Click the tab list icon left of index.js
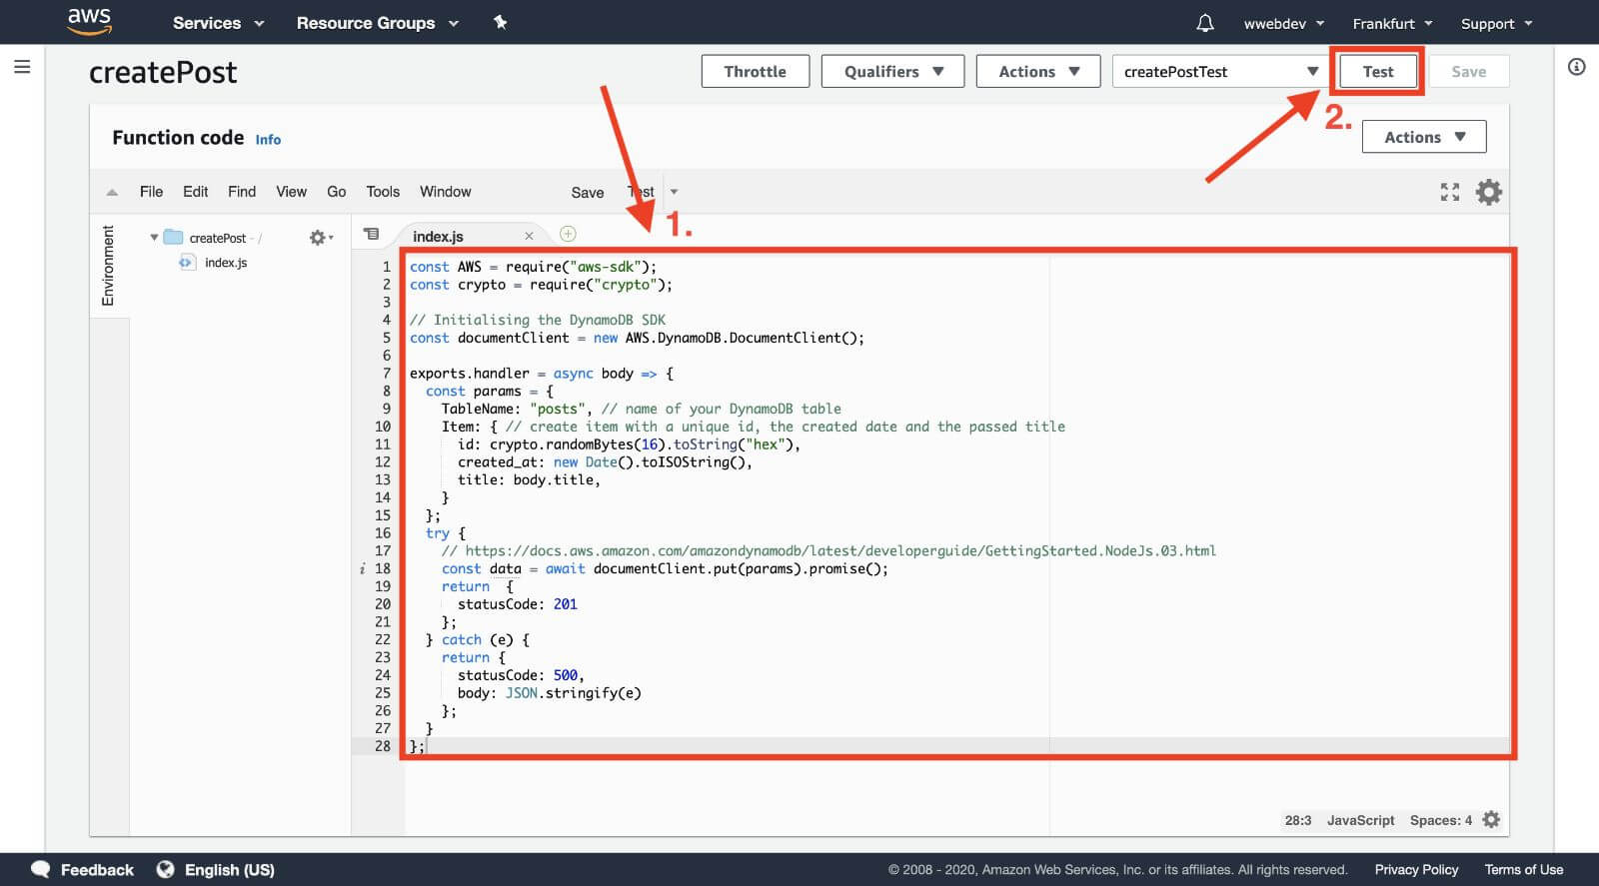Viewport: 1599px width, 886px height. click(372, 234)
